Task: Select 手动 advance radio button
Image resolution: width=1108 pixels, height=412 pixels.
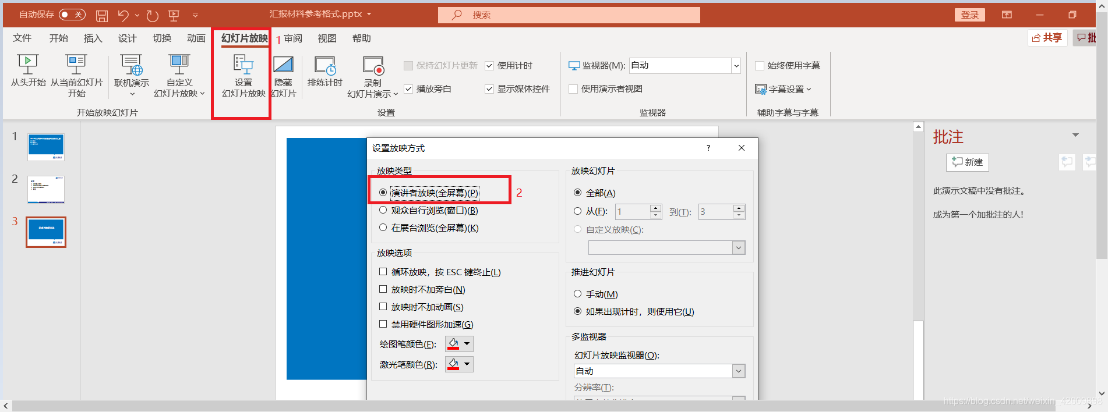Action: pyautogui.click(x=577, y=294)
